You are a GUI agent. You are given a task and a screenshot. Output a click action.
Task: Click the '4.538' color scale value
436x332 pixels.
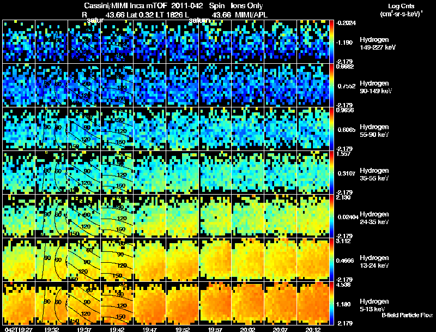(x=343, y=285)
